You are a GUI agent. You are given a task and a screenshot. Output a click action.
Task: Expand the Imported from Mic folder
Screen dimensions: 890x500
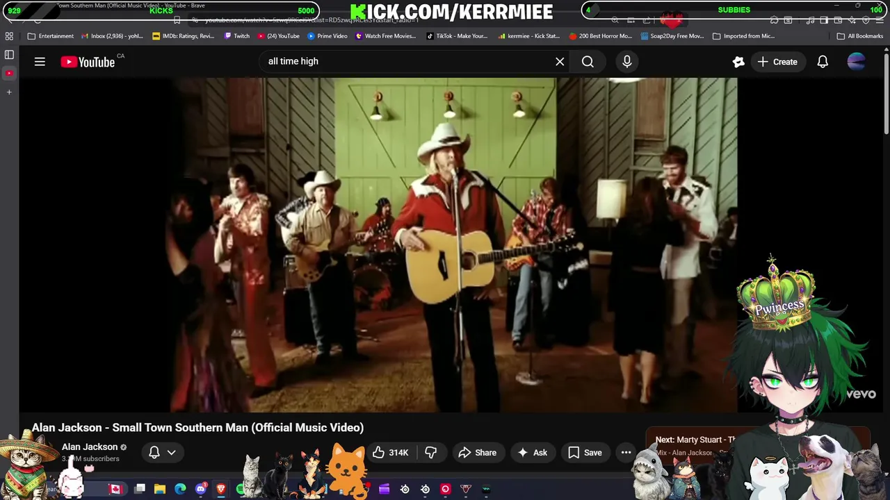click(744, 36)
